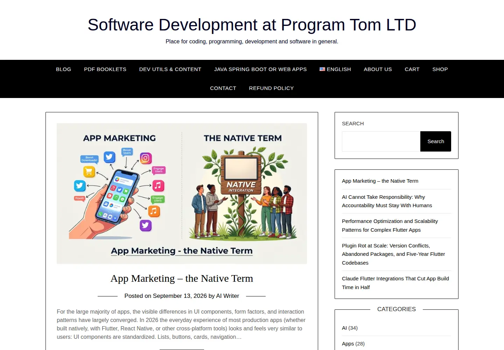
Task: Open the Contact page
Action: [223, 88]
